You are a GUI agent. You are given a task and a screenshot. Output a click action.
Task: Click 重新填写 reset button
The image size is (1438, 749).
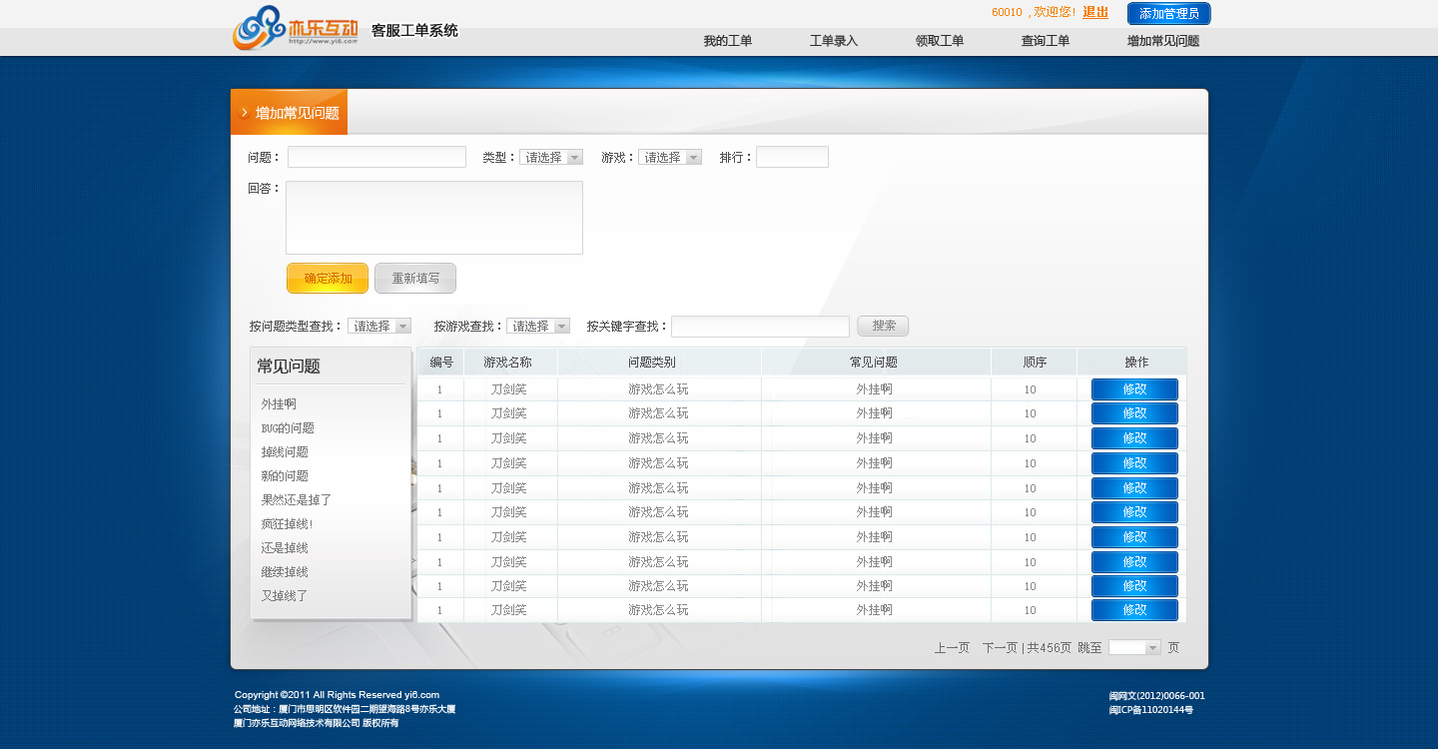point(415,279)
